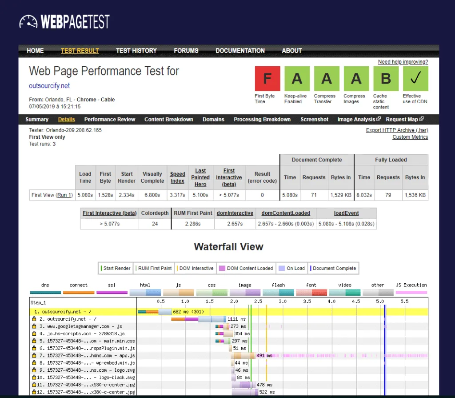
Task: Open the FORUMS page
Action: [x=186, y=51]
